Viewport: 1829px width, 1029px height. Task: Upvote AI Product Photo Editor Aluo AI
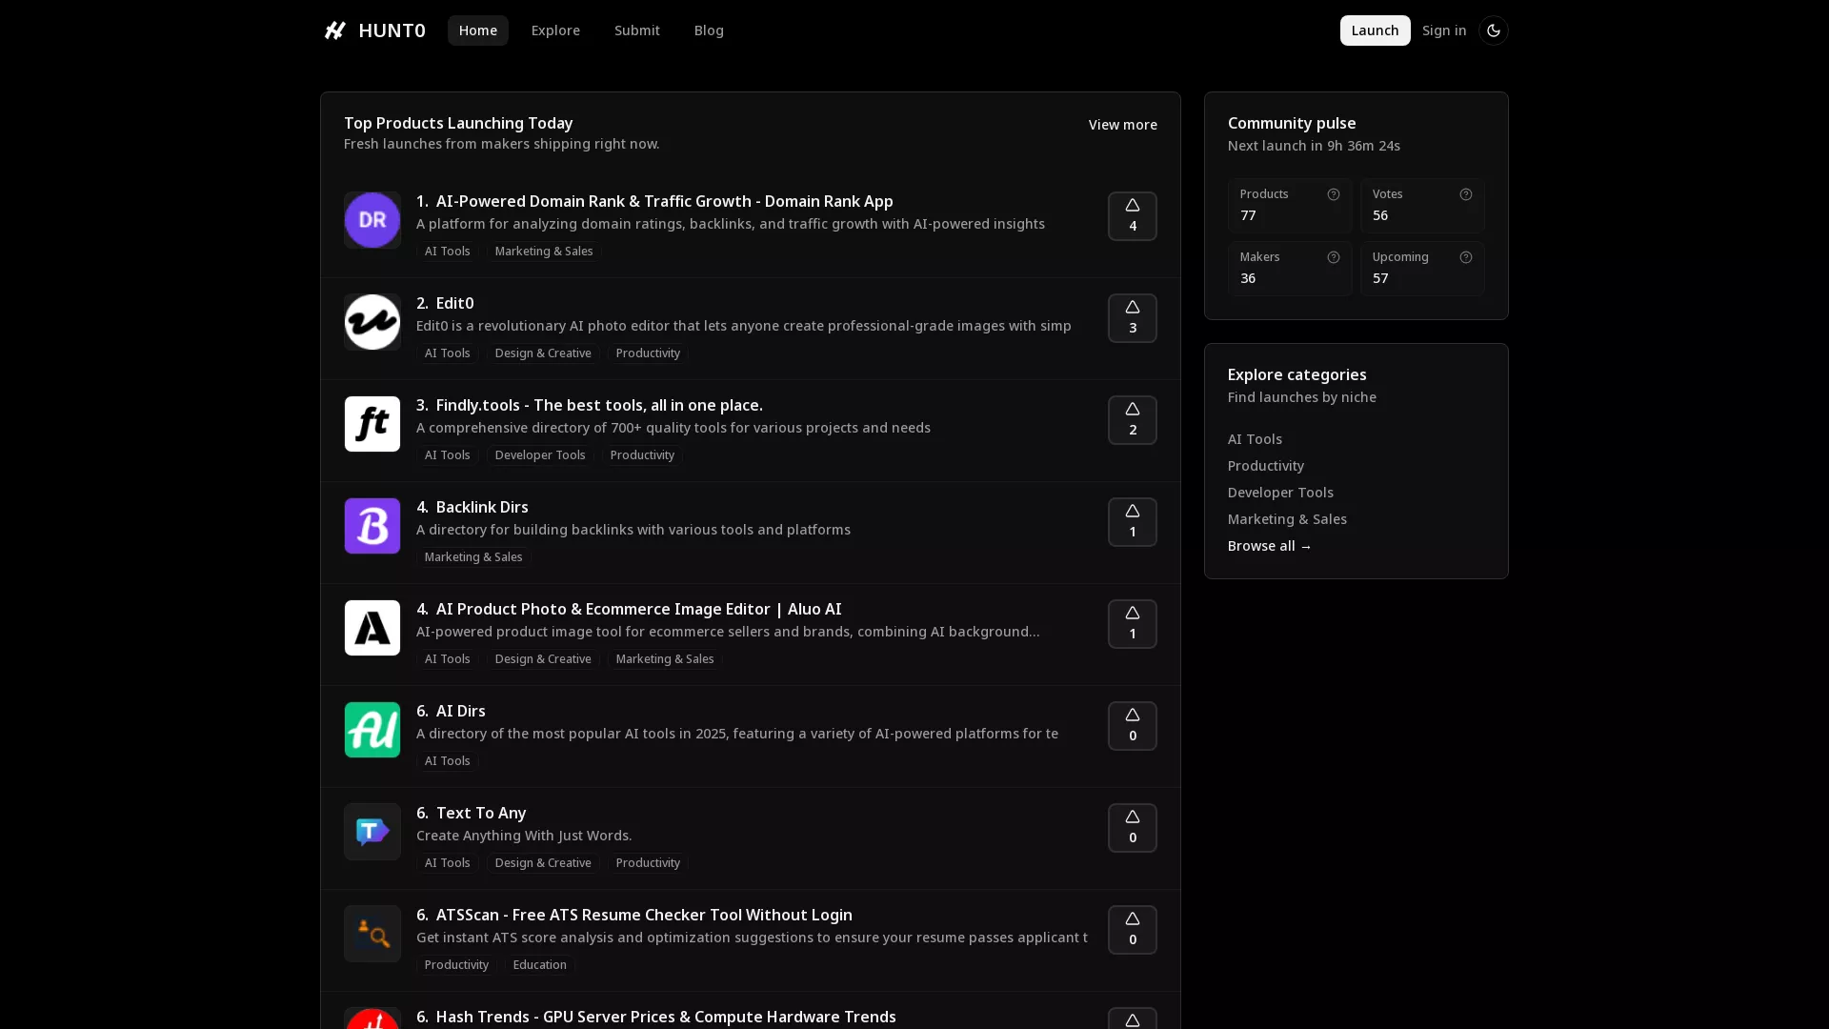coord(1132,624)
